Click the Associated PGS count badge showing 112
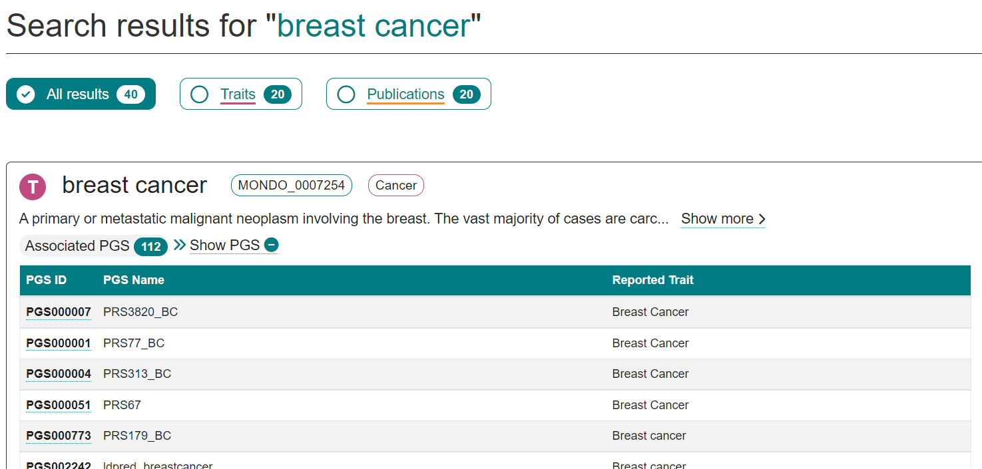The height and width of the screenshot is (469, 982). [150, 245]
